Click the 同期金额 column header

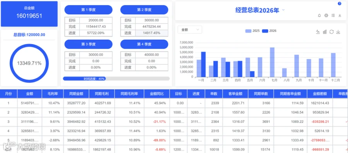click(x=76, y=94)
